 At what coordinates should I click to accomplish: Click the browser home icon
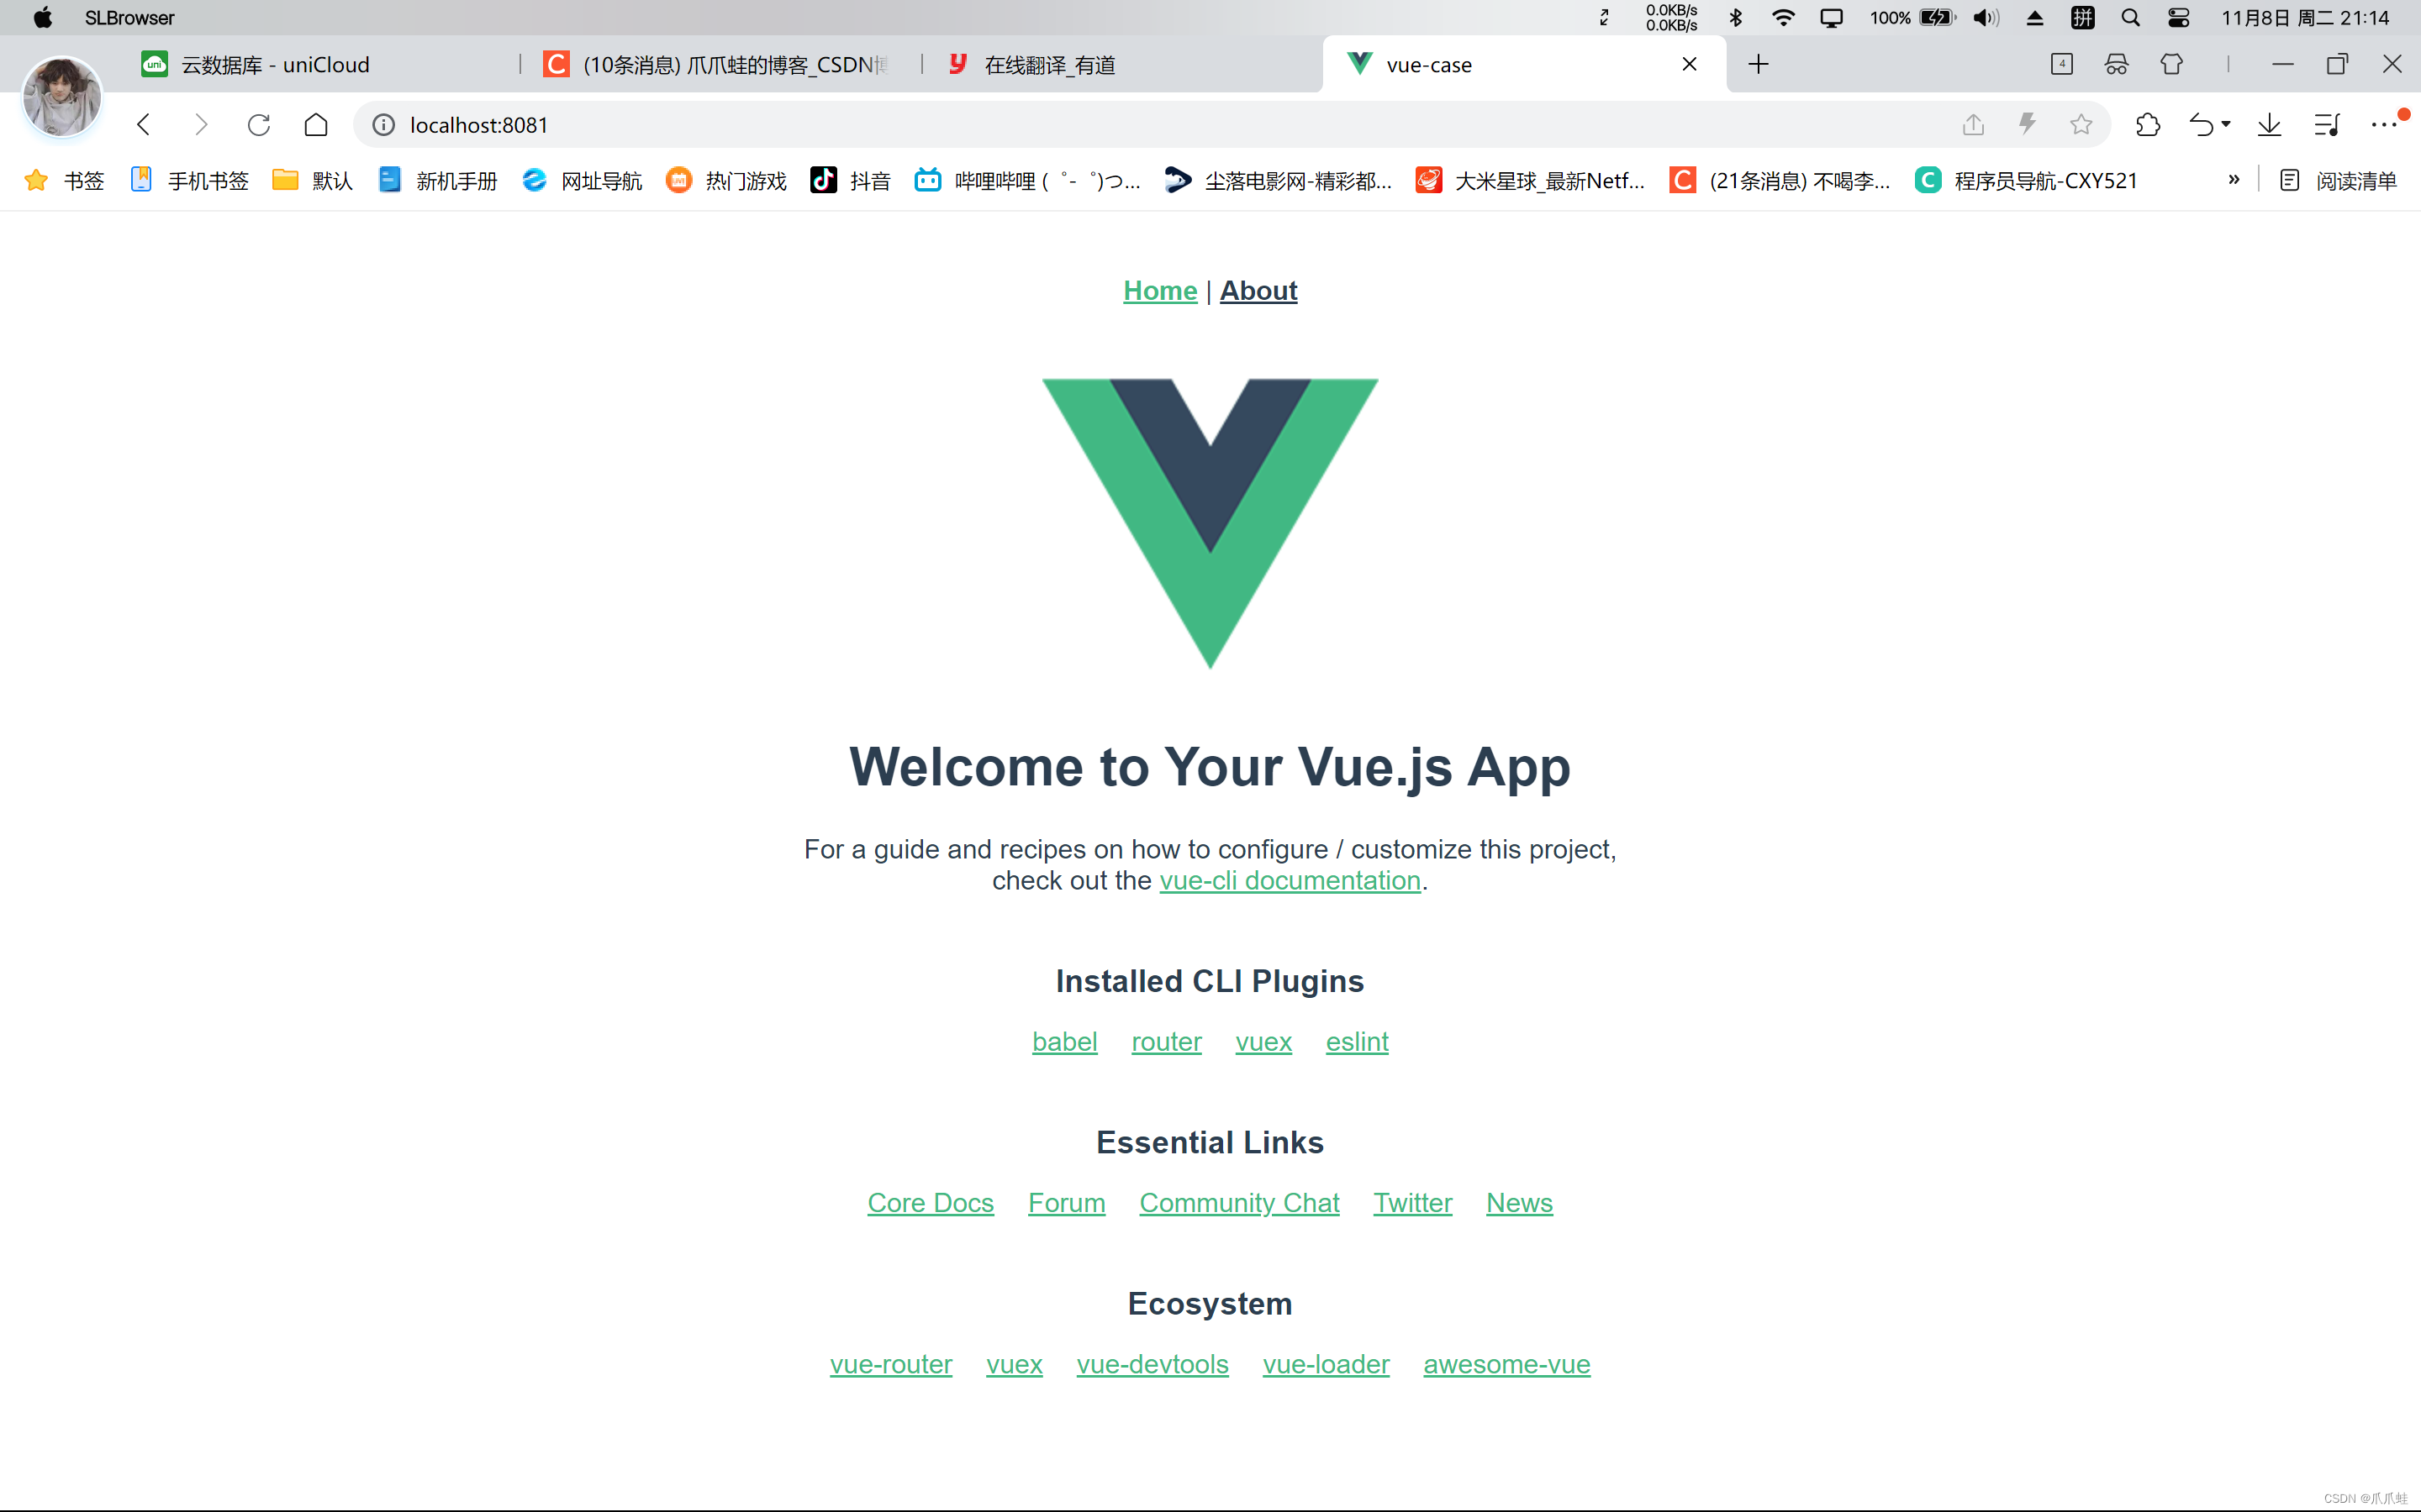pyautogui.click(x=314, y=123)
